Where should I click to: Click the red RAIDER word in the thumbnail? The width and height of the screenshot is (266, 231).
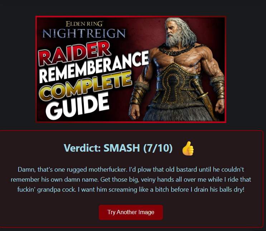[x=74, y=53]
